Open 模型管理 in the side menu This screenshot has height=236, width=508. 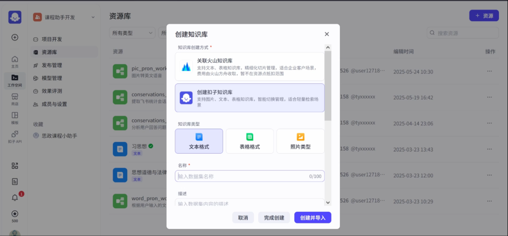(x=52, y=78)
